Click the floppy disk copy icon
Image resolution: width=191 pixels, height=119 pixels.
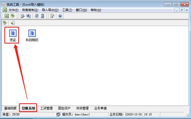pyautogui.click(x=29, y=16)
